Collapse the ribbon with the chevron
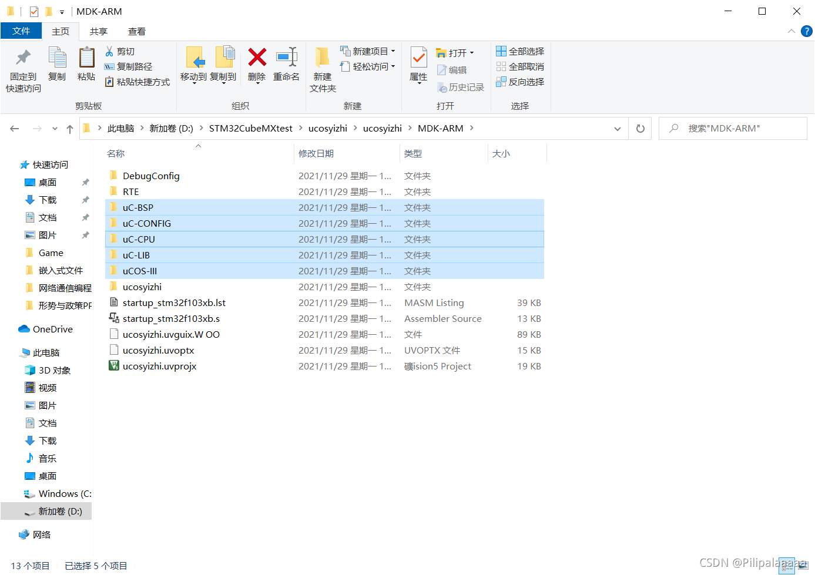The width and height of the screenshot is (815, 575). pyautogui.click(x=791, y=31)
